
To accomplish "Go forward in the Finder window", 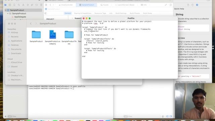I will click(36, 24).
